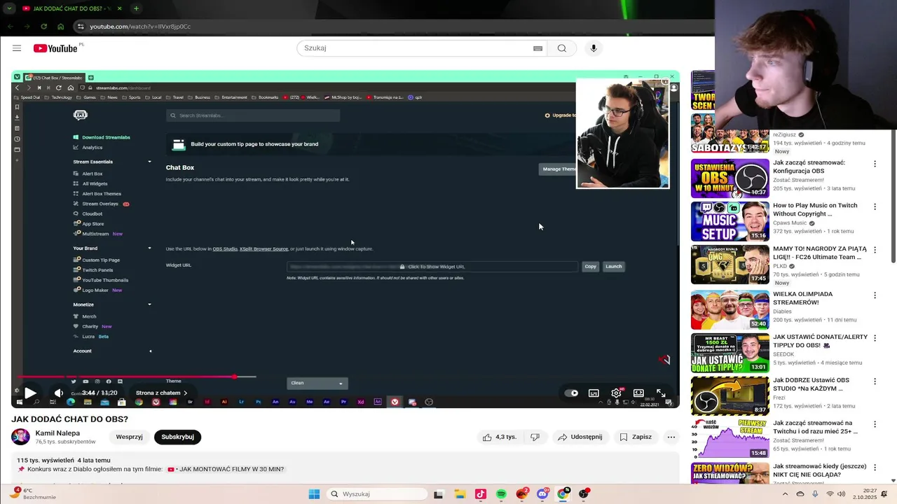Click the YouTube search magnifier button

(562, 48)
